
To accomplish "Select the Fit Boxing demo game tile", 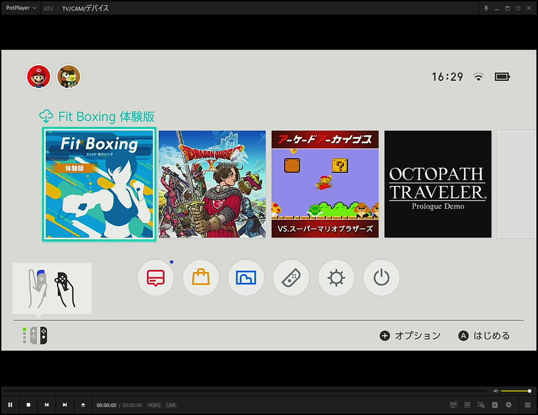I will click(99, 184).
